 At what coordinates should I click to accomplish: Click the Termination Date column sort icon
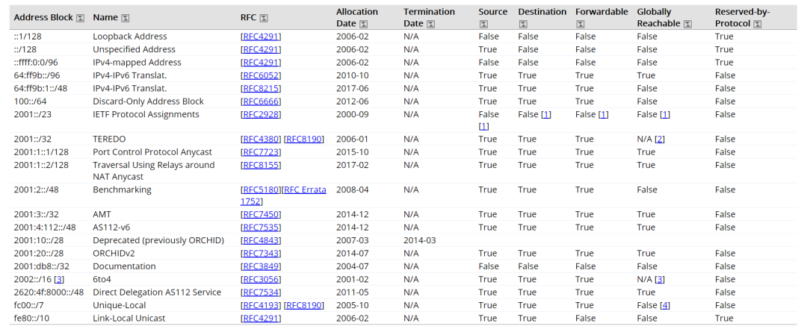430,24
